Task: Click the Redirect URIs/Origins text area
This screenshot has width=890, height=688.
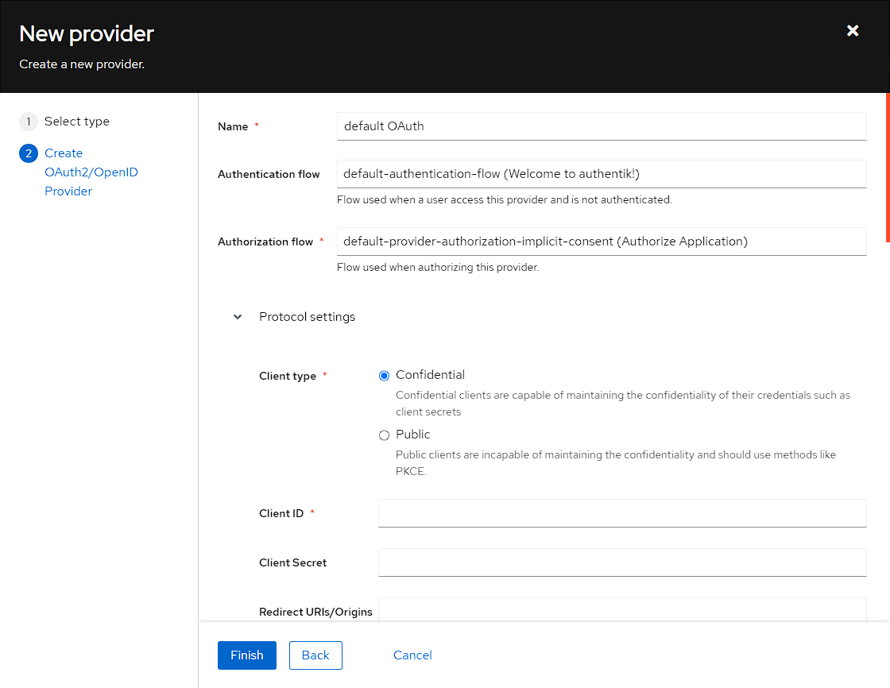Action: point(621,610)
